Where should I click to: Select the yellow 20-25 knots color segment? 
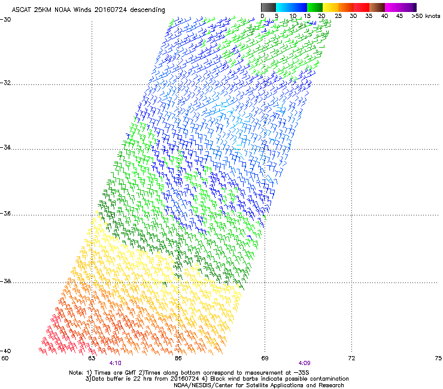330,7
